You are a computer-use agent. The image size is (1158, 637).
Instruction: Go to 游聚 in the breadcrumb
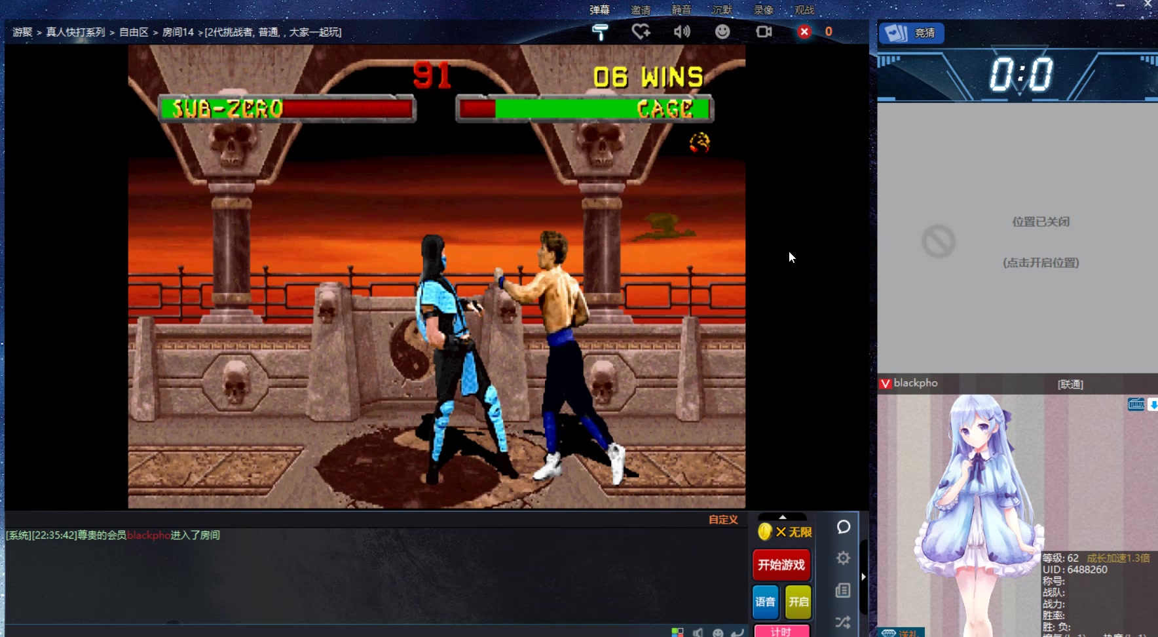pos(22,32)
